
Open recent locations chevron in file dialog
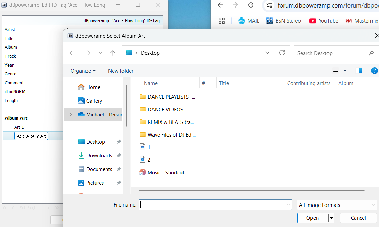[x=100, y=53]
